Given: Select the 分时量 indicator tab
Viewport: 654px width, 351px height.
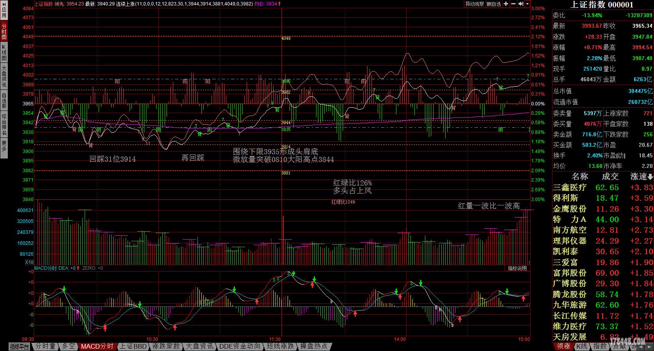Looking at the screenshot, I should [46, 346].
